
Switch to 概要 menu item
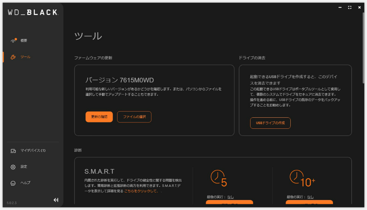[x=24, y=41]
